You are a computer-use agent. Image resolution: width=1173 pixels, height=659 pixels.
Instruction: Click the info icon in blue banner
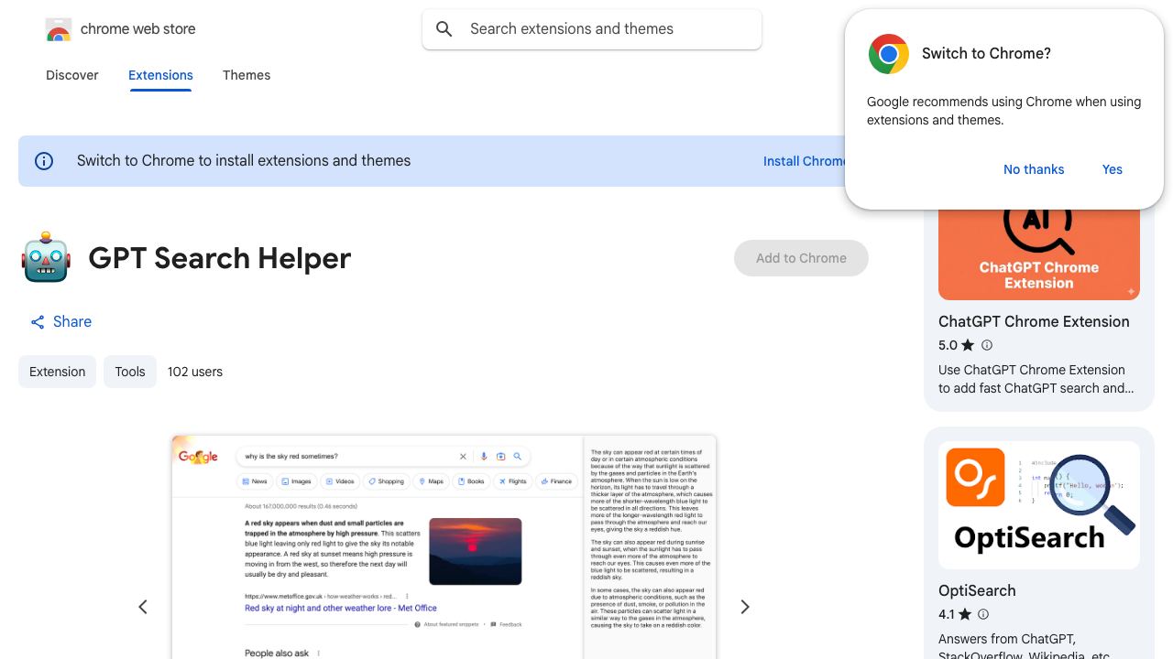point(44,161)
